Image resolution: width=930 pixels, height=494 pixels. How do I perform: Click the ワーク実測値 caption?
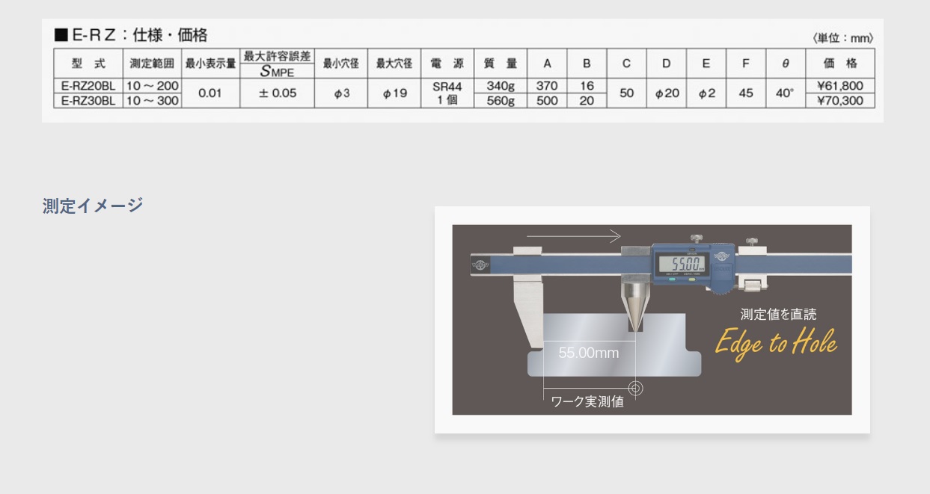coord(587,402)
